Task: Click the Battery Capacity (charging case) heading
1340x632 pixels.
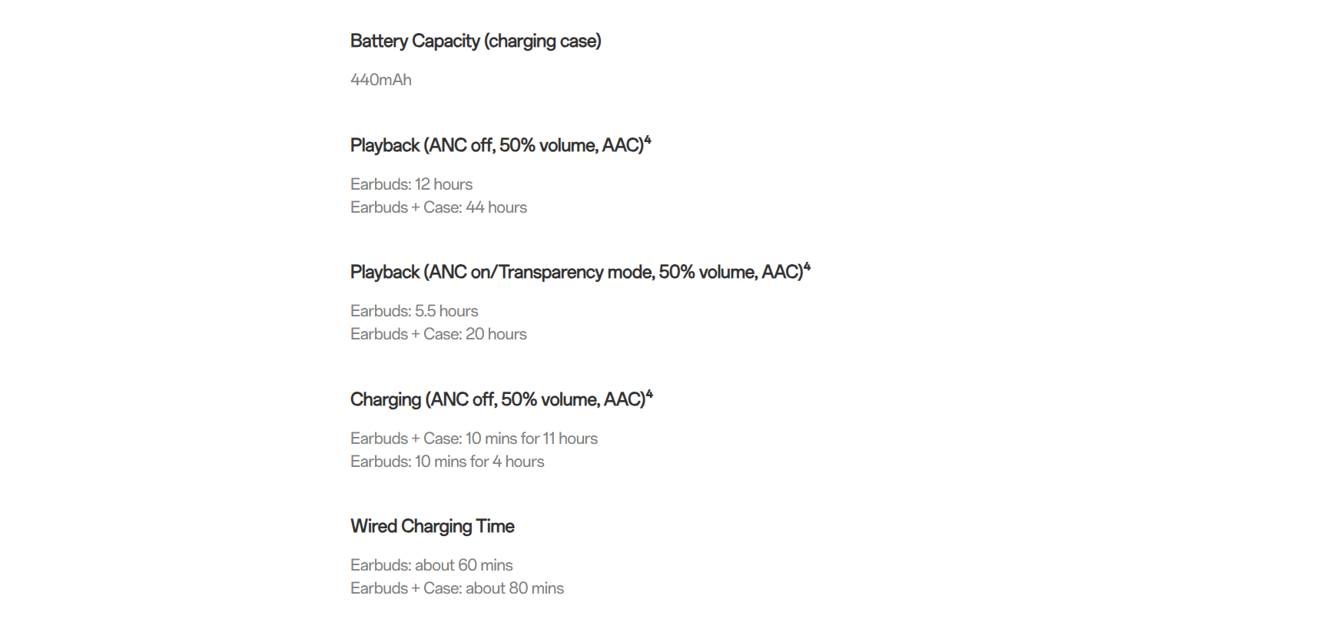Action: click(476, 41)
